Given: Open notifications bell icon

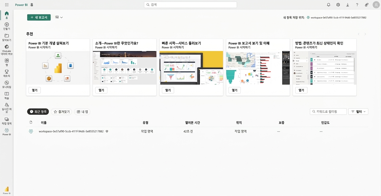Looking at the screenshot, I should pos(329,5).
